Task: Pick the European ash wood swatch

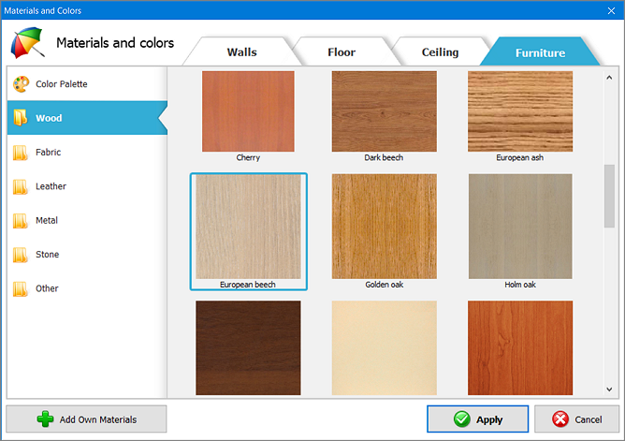Action: [520, 111]
